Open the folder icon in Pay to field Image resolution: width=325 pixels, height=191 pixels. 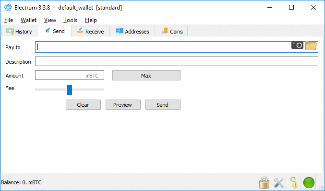coord(311,45)
